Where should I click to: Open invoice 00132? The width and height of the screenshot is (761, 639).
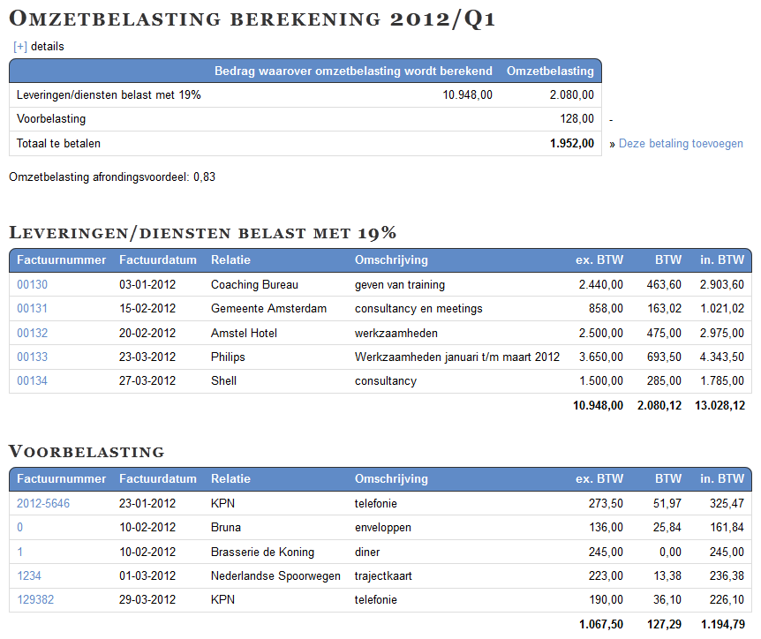32,334
